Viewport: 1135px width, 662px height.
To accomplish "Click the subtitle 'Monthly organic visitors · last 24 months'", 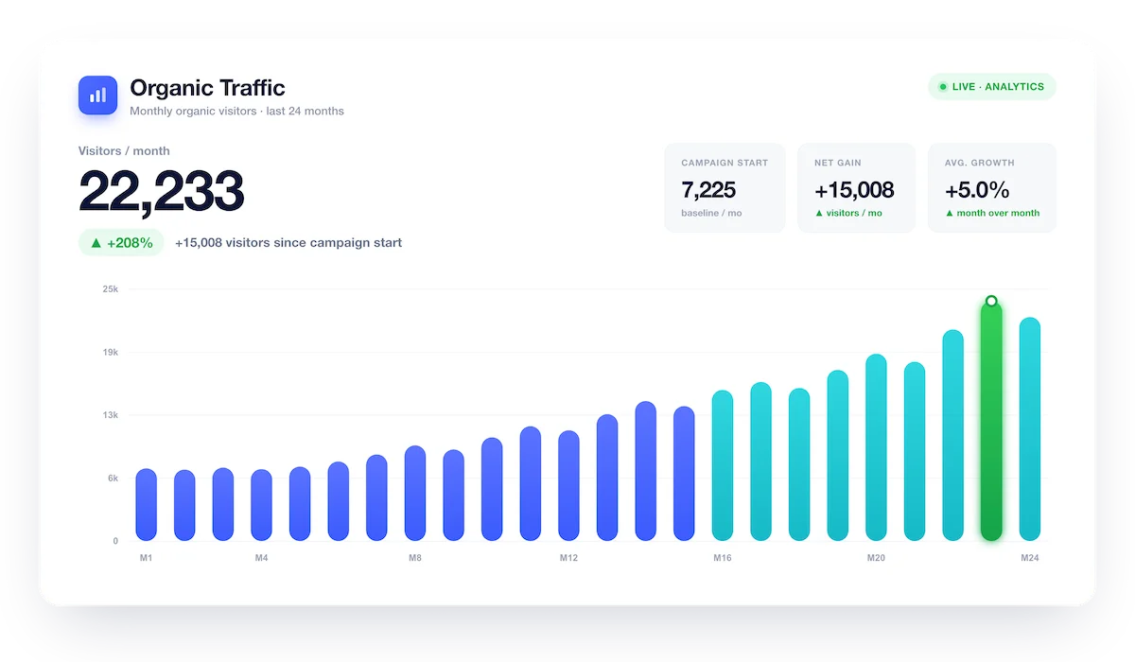I will tap(236, 112).
